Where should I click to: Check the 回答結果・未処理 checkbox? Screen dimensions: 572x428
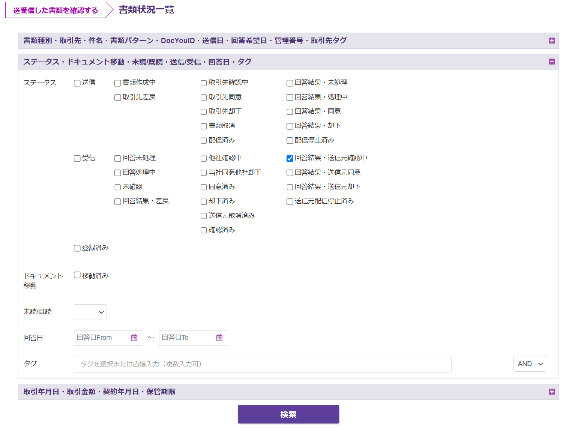tap(290, 83)
